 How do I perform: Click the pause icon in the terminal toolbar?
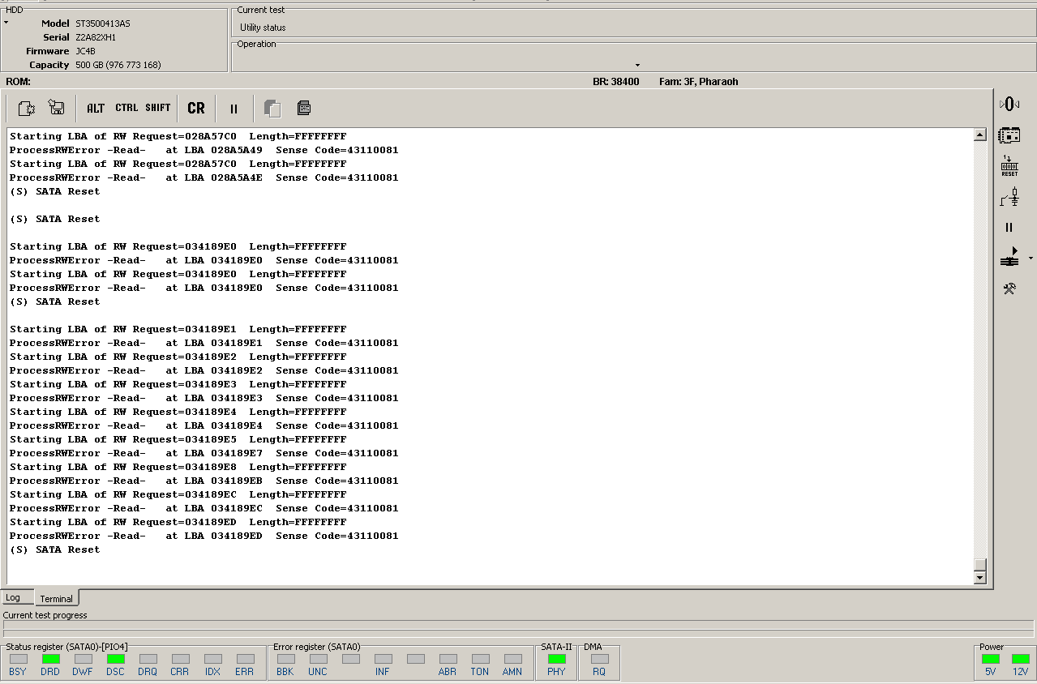pos(234,108)
